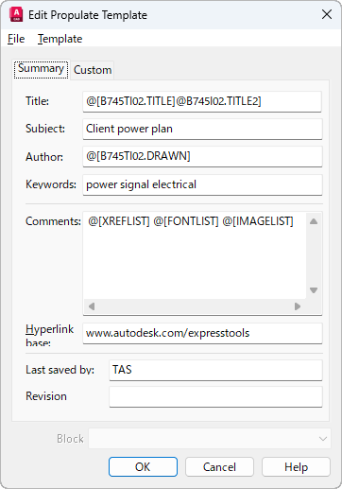
Task: Click the Keywords text field
Action: tap(202, 184)
